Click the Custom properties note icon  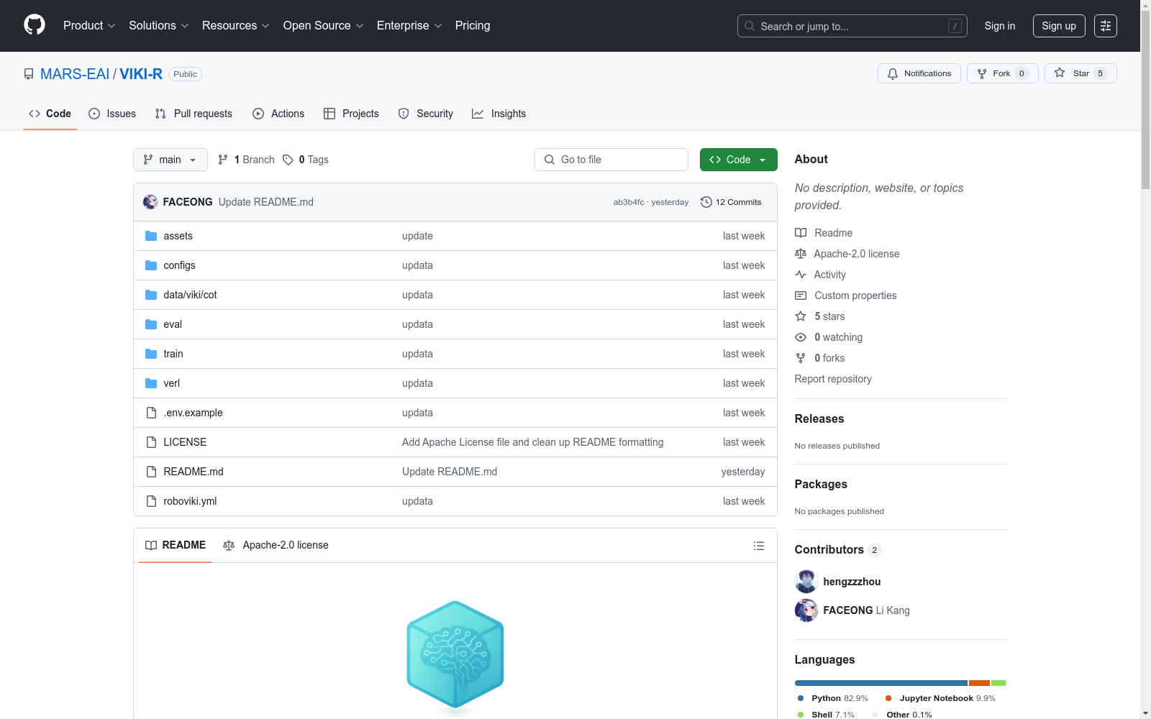point(801,296)
